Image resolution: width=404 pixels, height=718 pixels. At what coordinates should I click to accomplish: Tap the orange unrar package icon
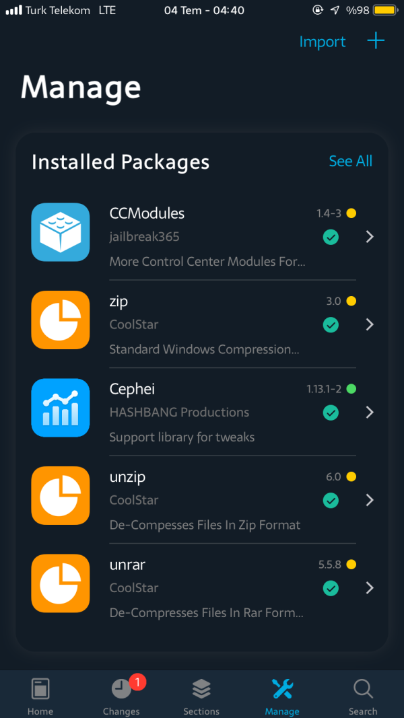click(x=61, y=583)
